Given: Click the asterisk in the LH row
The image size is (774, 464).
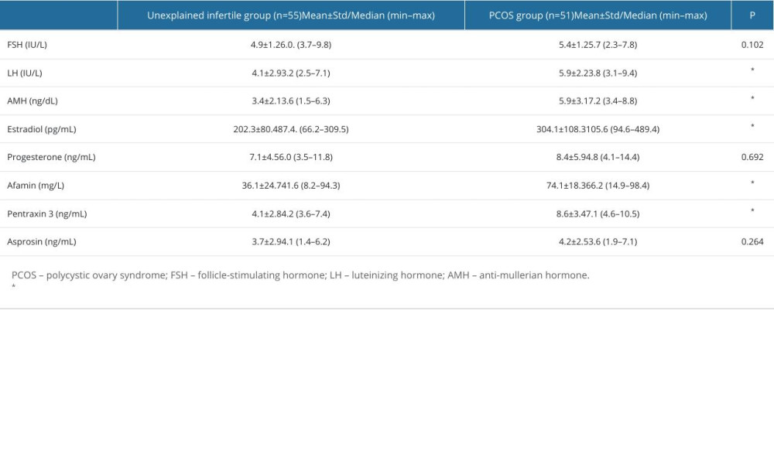Looking at the screenshot, I should coord(752,70).
